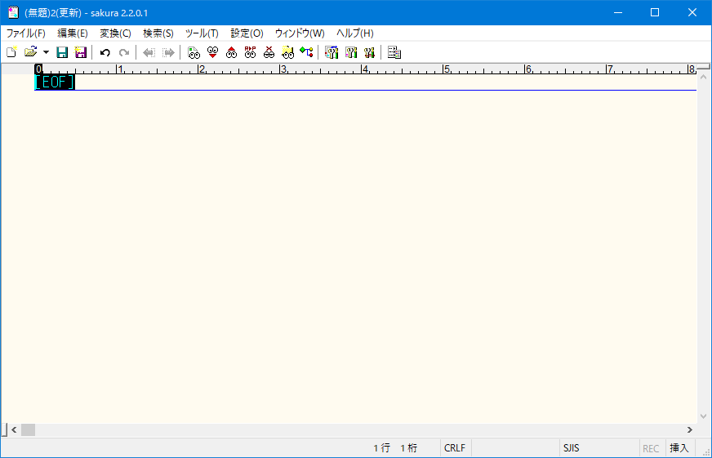Create a new document via toolbar
The height and width of the screenshot is (458, 712).
(x=11, y=52)
